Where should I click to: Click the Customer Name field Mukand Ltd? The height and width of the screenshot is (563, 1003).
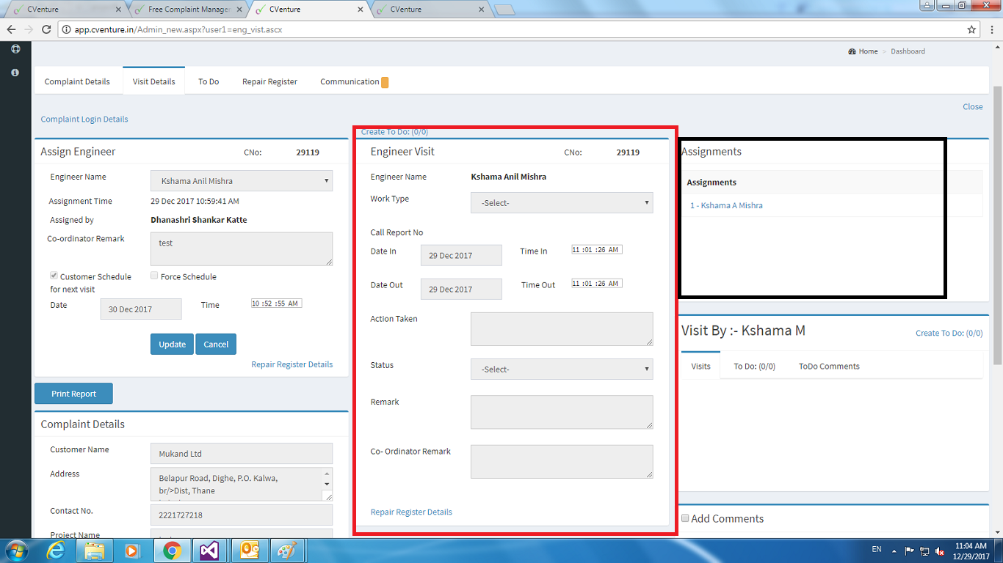(x=242, y=454)
